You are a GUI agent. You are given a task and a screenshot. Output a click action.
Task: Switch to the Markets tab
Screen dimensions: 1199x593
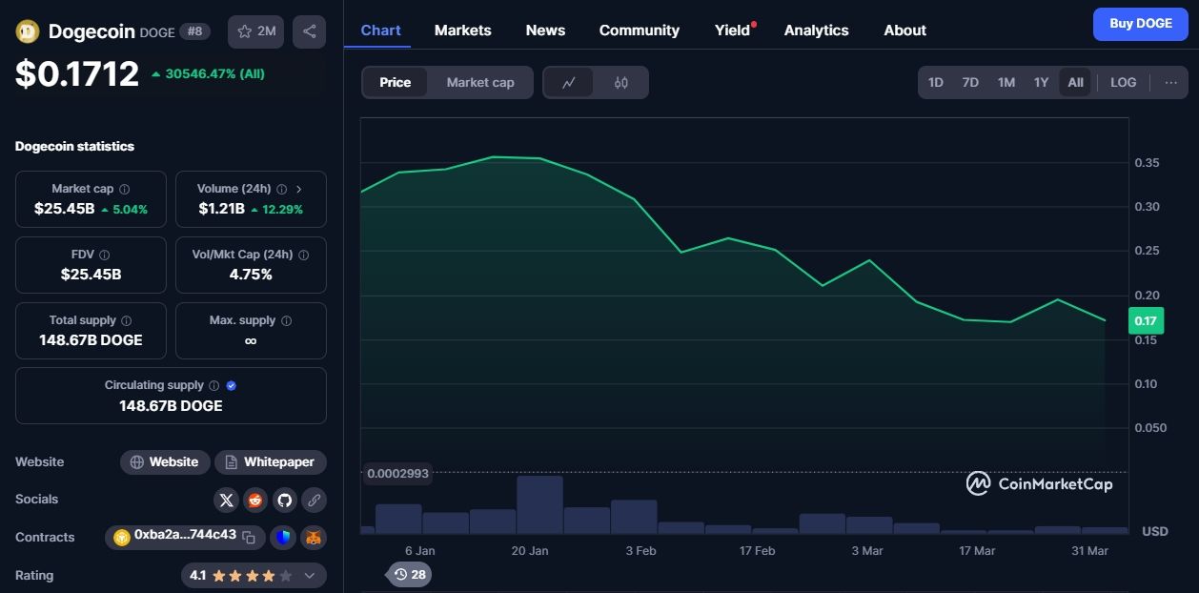(462, 31)
